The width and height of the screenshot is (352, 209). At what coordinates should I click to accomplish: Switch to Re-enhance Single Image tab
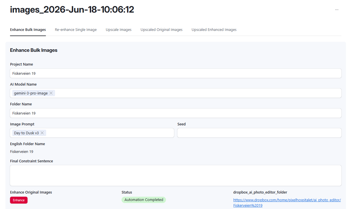point(76,30)
